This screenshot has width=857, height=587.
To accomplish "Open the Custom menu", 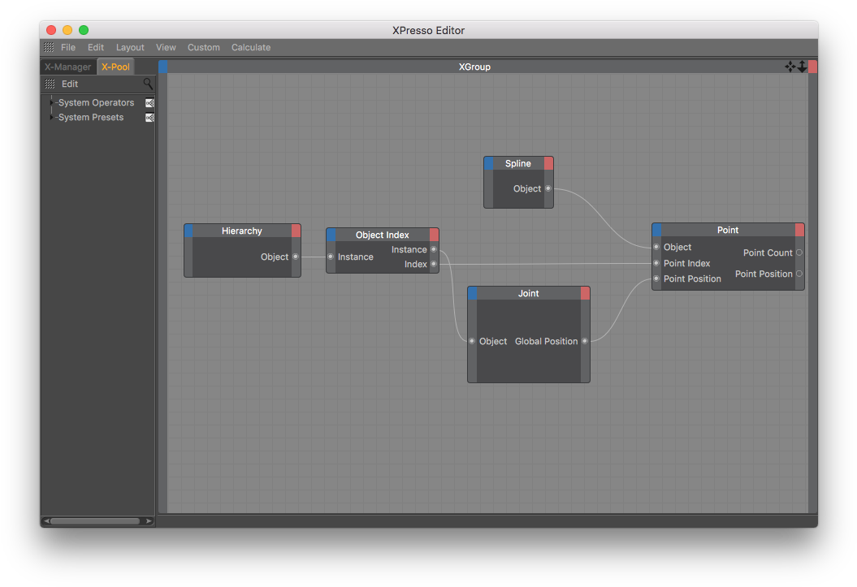I will [203, 48].
